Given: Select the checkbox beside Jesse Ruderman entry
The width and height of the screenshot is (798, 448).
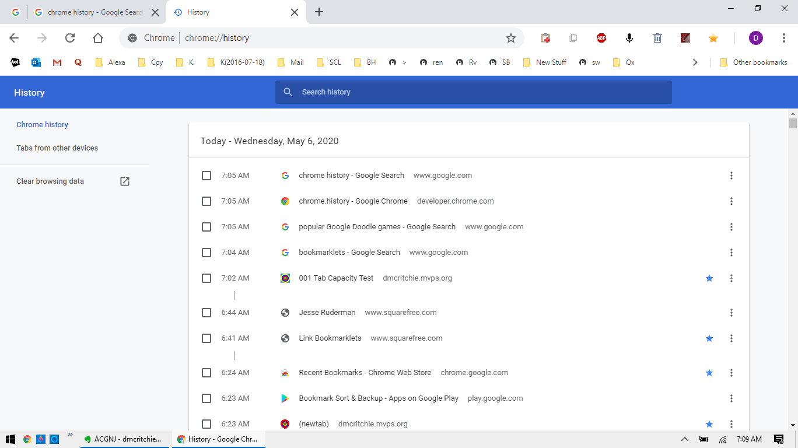Looking at the screenshot, I should [x=206, y=313].
